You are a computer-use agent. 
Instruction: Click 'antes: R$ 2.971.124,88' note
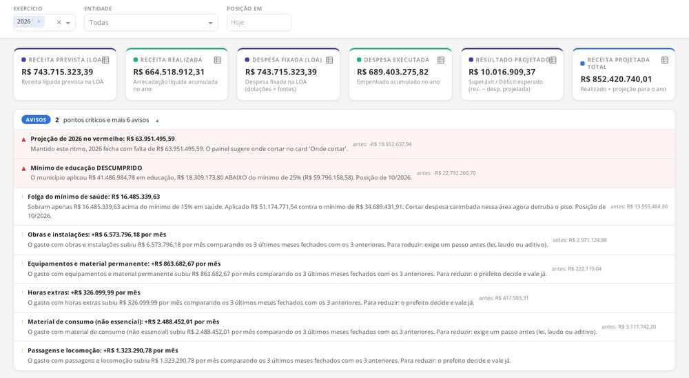(x=579, y=240)
